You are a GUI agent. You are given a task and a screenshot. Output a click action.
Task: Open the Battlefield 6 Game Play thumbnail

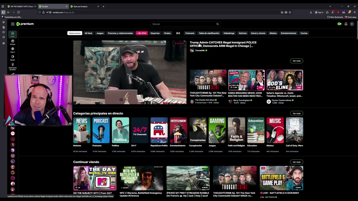click(281, 178)
